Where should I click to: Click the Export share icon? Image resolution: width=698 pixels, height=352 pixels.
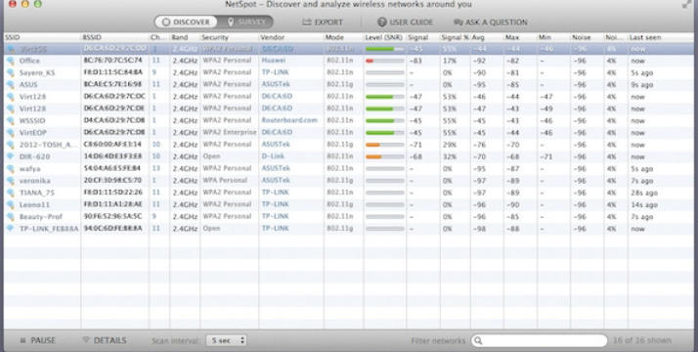point(306,22)
